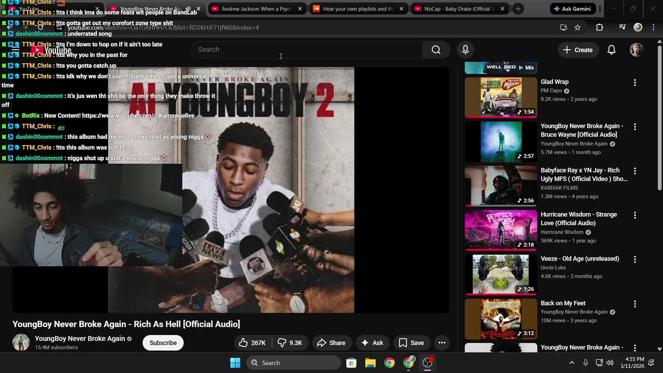The height and width of the screenshot is (373, 663).
Task: Open Veeze - Old Age (unreleased) title
Action: coord(580,259)
